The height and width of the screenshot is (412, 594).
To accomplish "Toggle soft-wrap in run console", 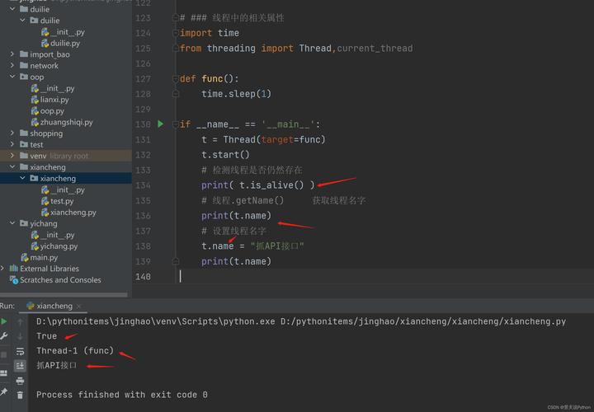I will click(x=20, y=351).
